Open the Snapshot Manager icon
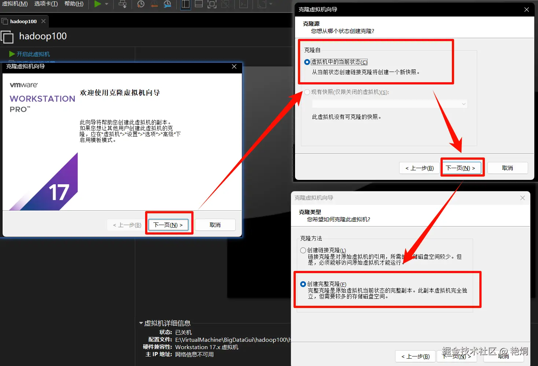 click(x=167, y=5)
